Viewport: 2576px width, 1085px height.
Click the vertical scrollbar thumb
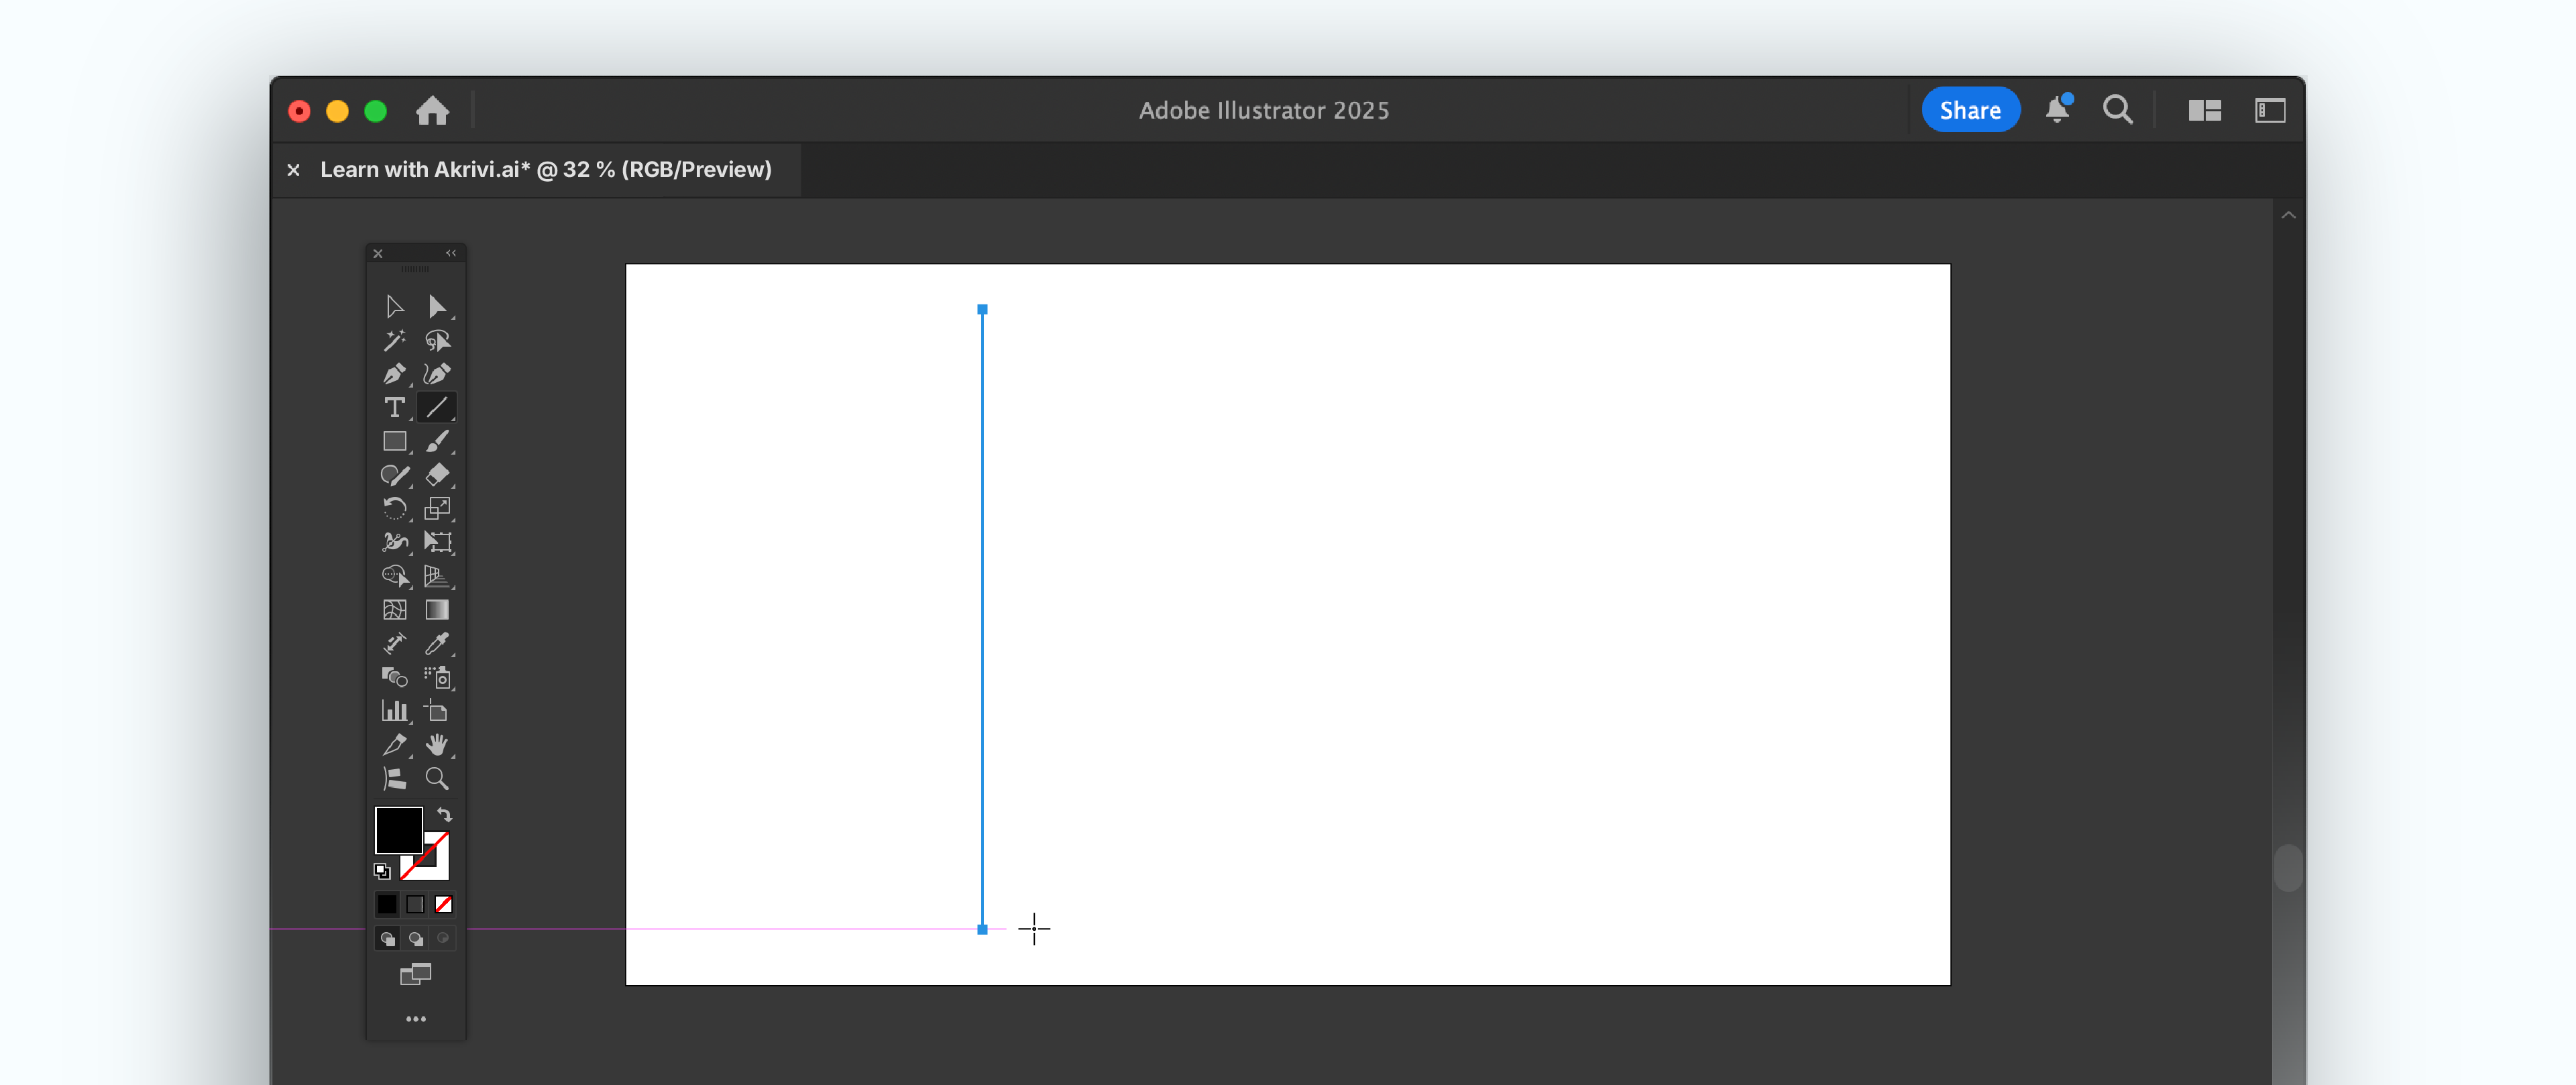(2288, 867)
